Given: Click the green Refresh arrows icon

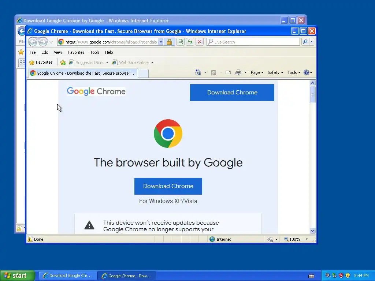Looking at the screenshot, I should click(190, 42).
